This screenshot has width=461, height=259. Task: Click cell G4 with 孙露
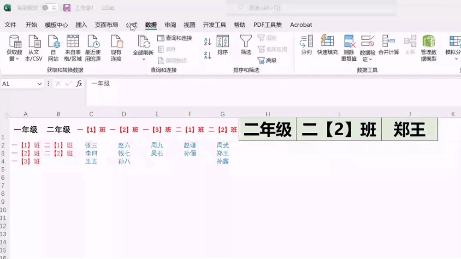[x=223, y=161]
